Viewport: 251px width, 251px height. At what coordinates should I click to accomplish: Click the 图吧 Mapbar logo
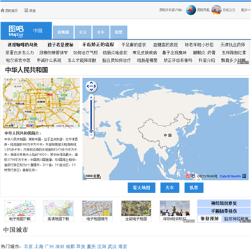coord(16,31)
